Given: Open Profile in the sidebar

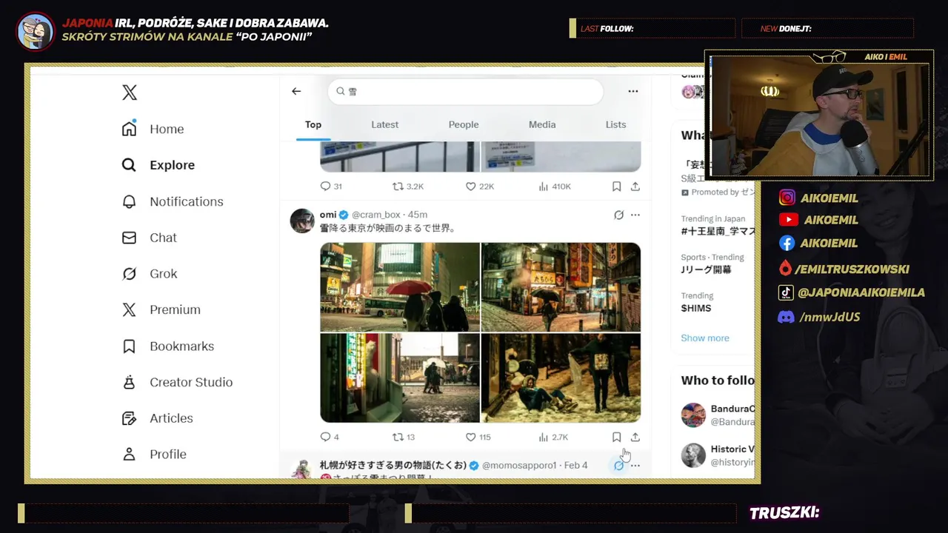Looking at the screenshot, I should (x=153, y=455).
